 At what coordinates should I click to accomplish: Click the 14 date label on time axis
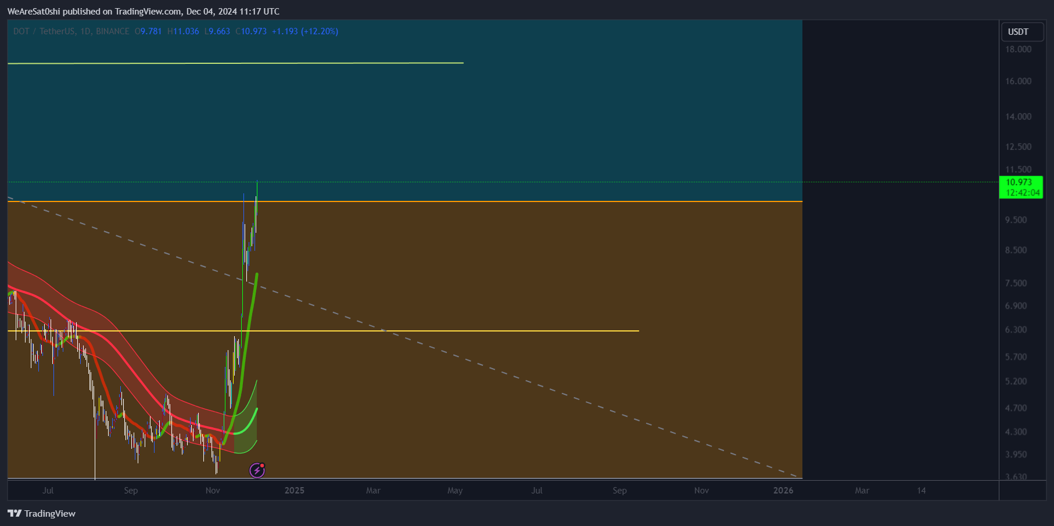tap(922, 491)
